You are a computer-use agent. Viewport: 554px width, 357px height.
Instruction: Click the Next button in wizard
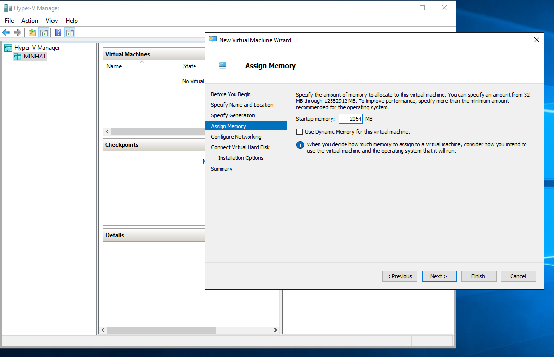[439, 276]
